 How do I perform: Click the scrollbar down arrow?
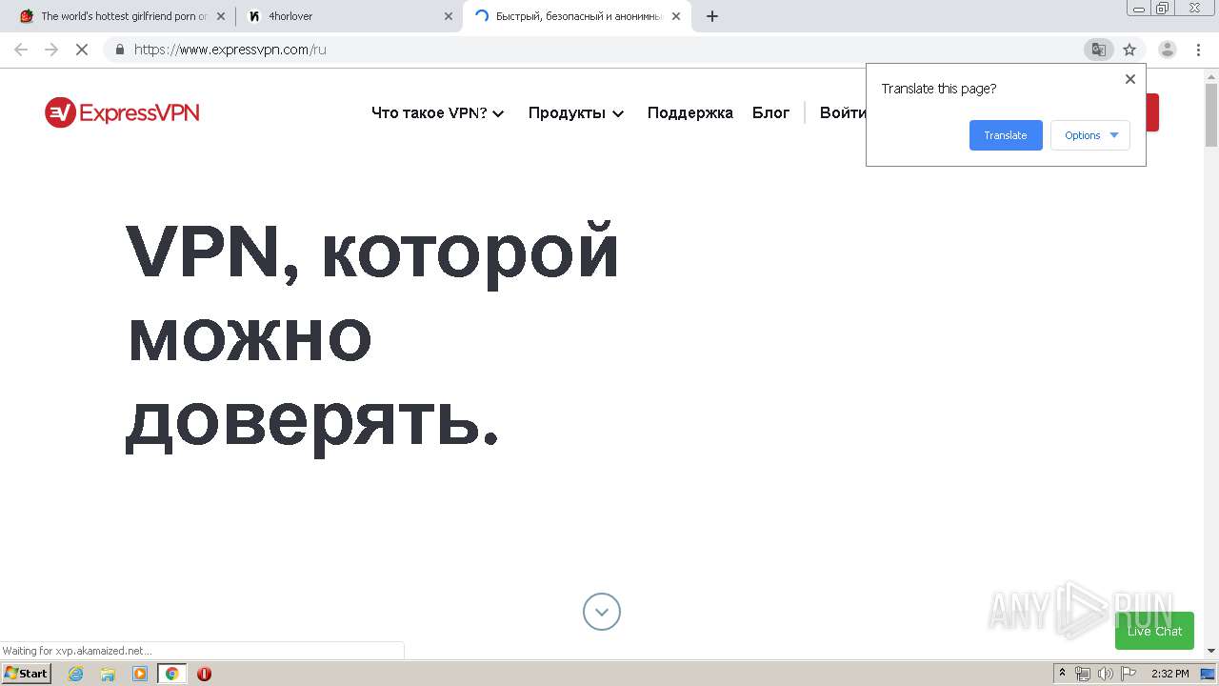[x=1211, y=651]
